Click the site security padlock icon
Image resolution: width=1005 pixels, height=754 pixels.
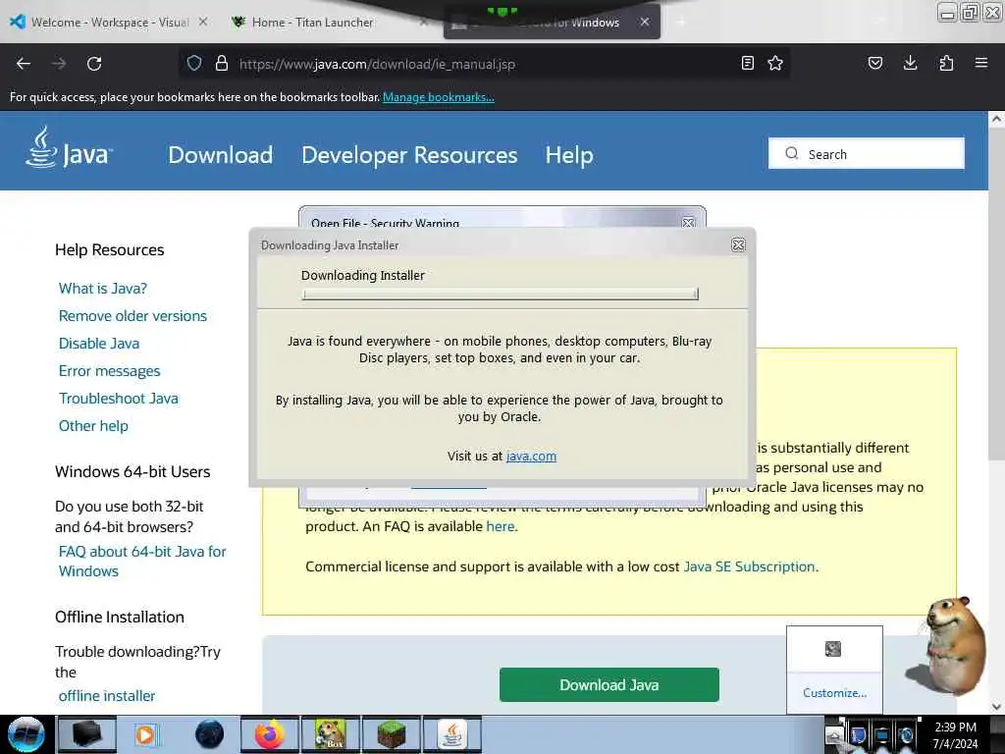click(x=222, y=63)
